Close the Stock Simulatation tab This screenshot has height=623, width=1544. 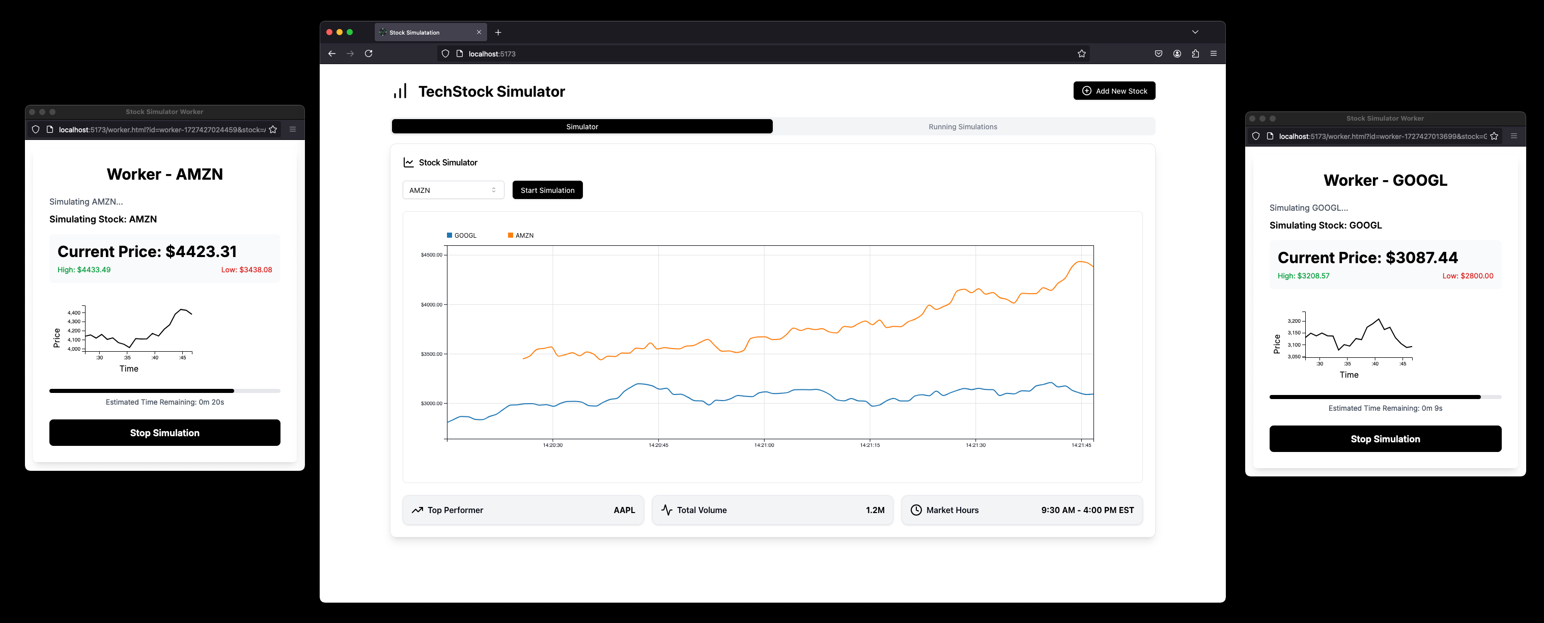pos(479,33)
